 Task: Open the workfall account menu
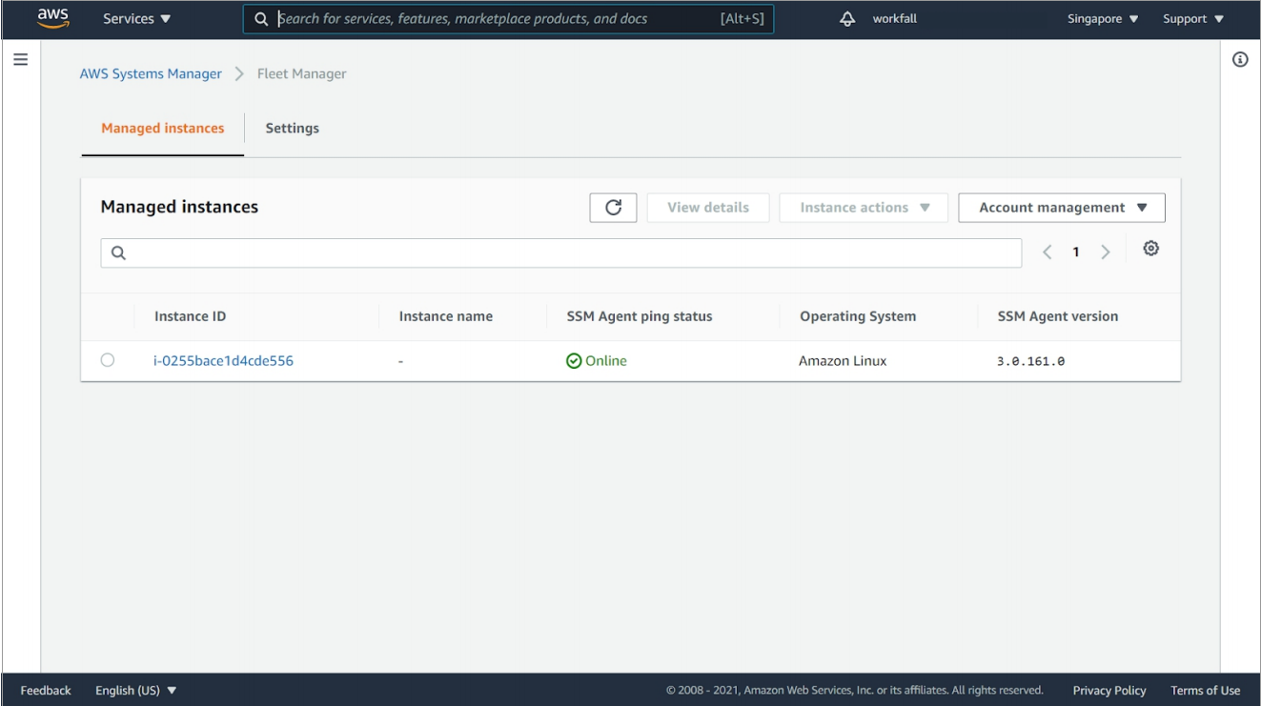[895, 19]
